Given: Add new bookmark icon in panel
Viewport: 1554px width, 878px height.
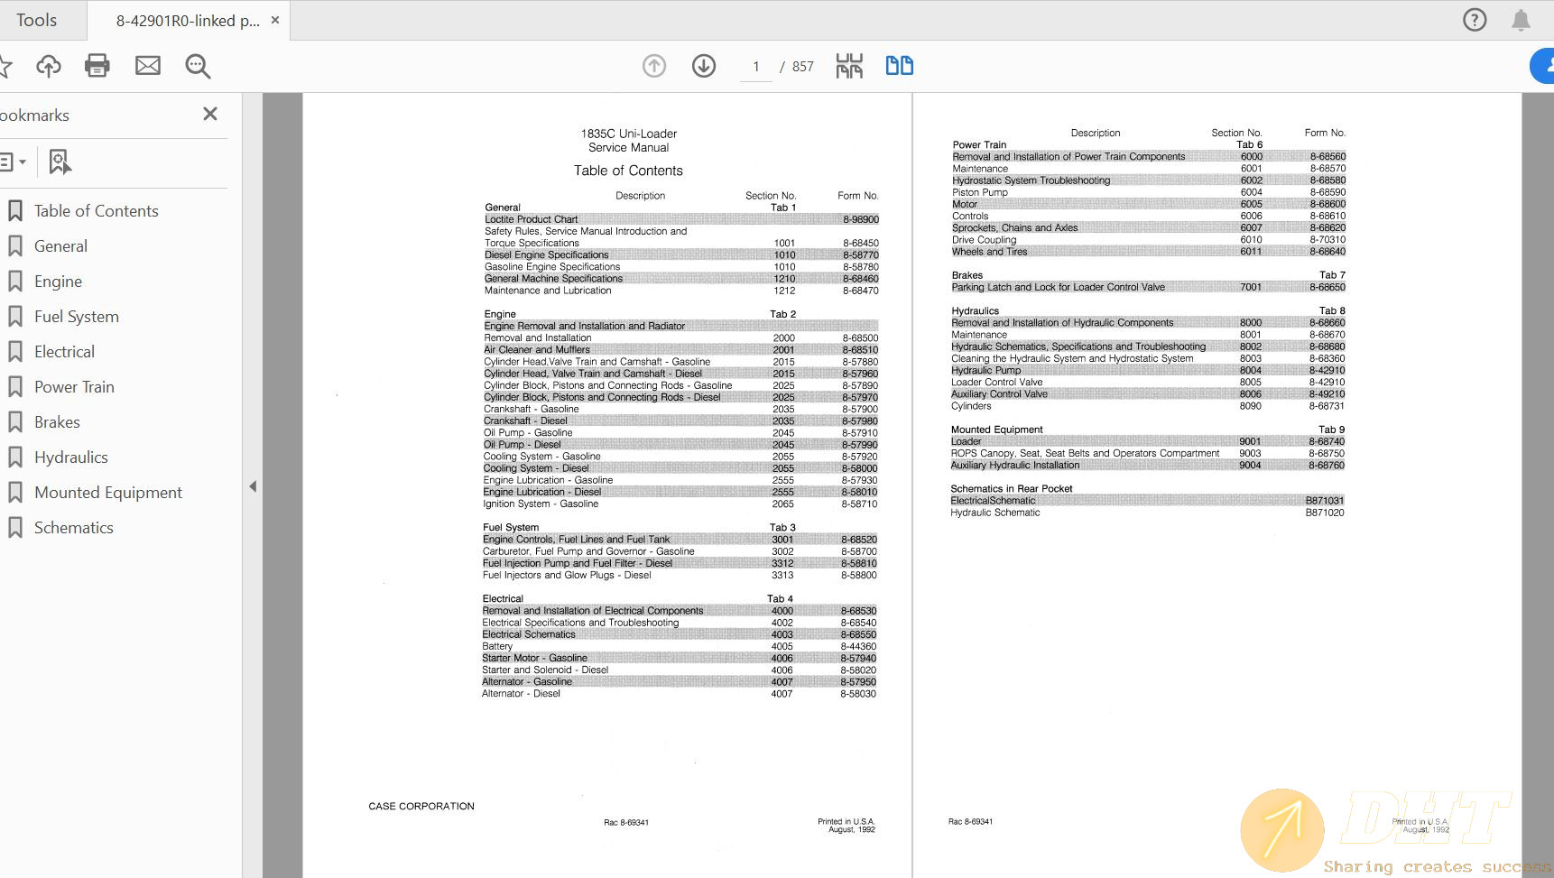Looking at the screenshot, I should coord(60,162).
